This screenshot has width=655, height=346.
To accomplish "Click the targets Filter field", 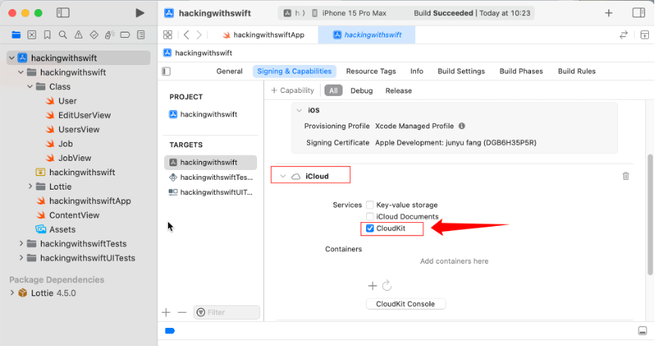I will coord(227,312).
